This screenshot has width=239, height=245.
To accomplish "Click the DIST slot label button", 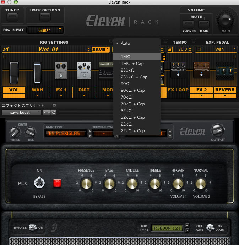I will pyautogui.click(x=84, y=90).
